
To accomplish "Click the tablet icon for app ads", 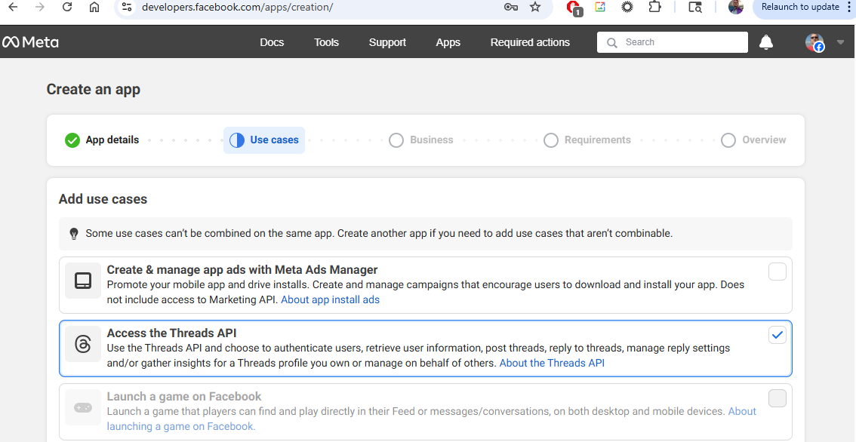I will 83,281.
